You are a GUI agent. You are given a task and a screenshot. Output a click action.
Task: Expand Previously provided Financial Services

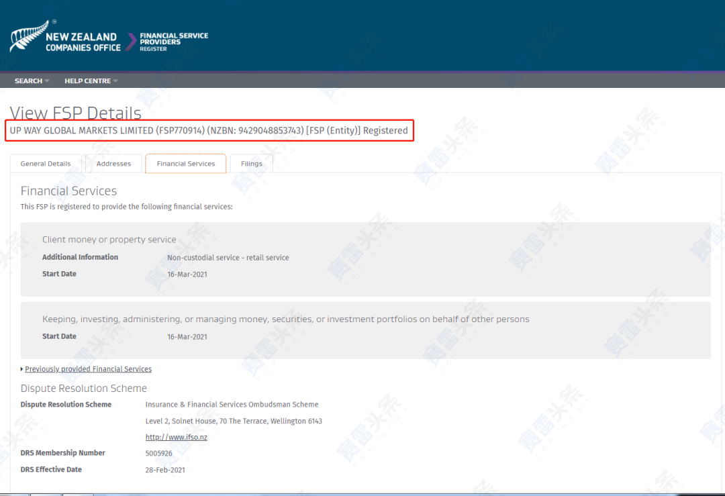tap(88, 369)
